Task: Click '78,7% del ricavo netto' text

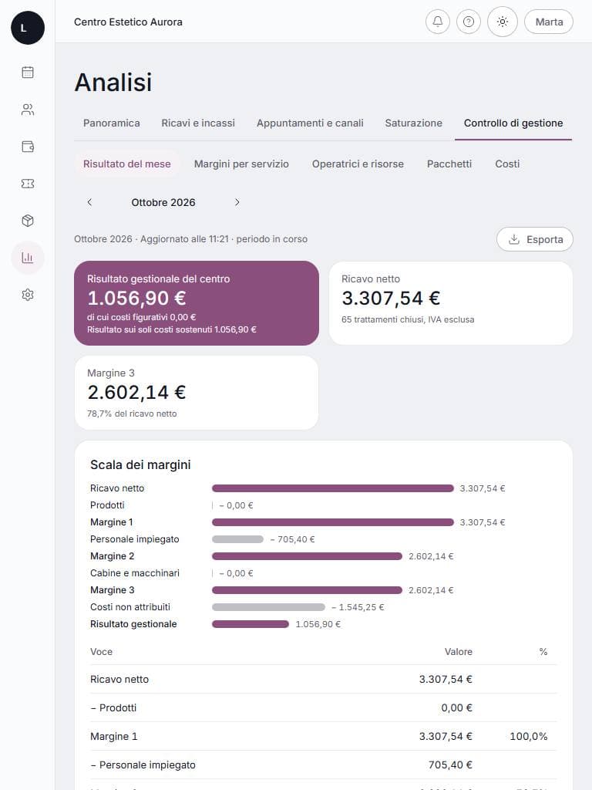Action: pyautogui.click(x=132, y=414)
